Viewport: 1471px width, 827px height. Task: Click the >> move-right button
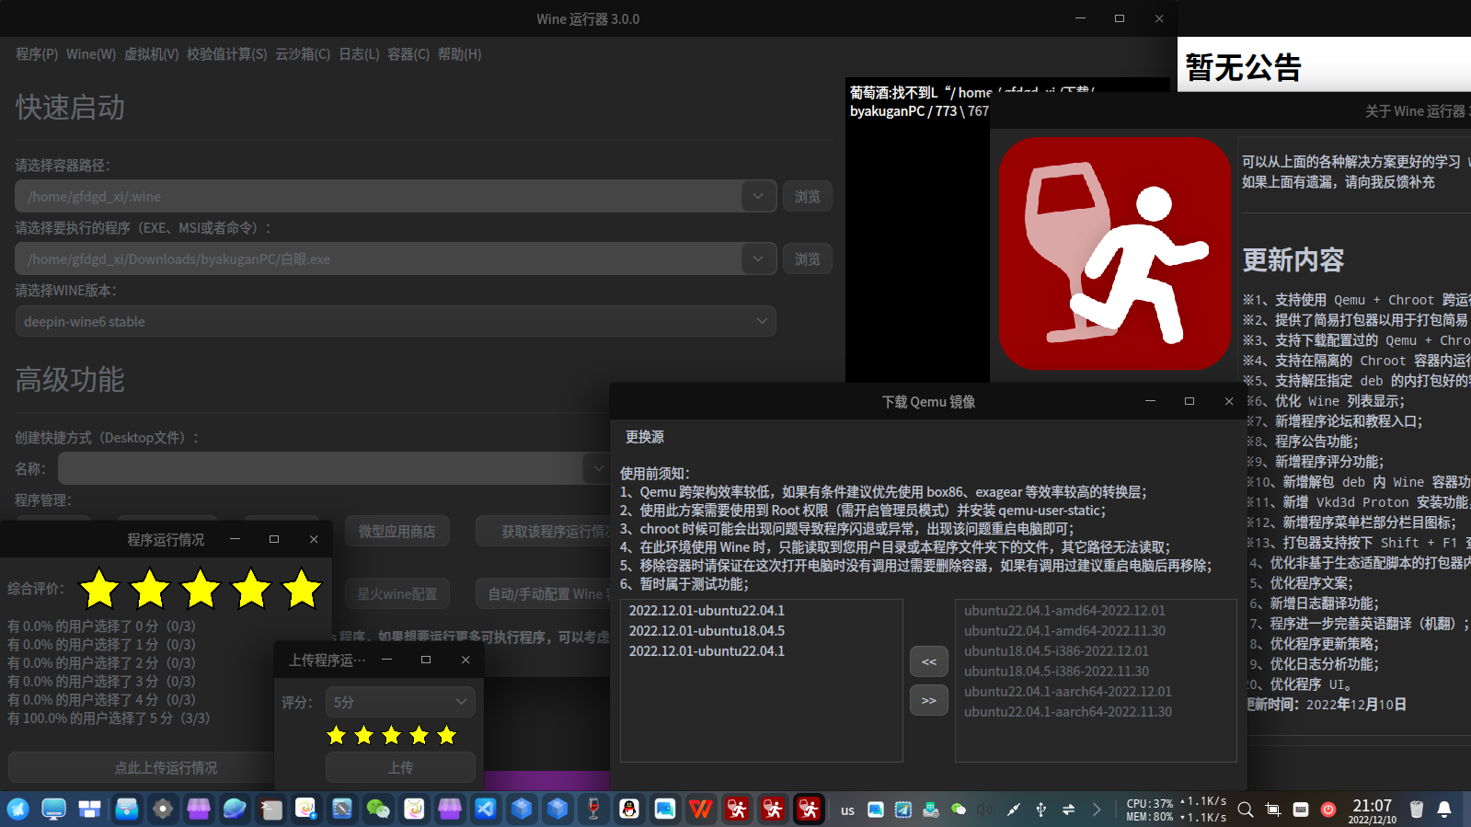pos(929,700)
